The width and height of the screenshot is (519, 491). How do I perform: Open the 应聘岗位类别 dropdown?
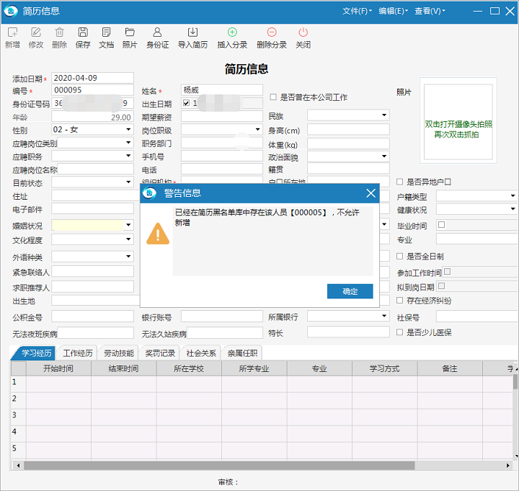tap(128, 143)
